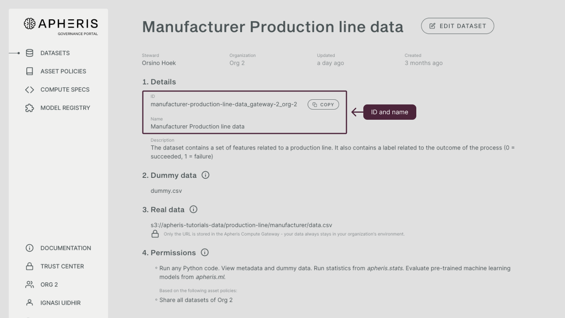This screenshot has height=318, width=565.
Task: Click the S3 data.csv URL link
Action: pyautogui.click(x=241, y=225)
